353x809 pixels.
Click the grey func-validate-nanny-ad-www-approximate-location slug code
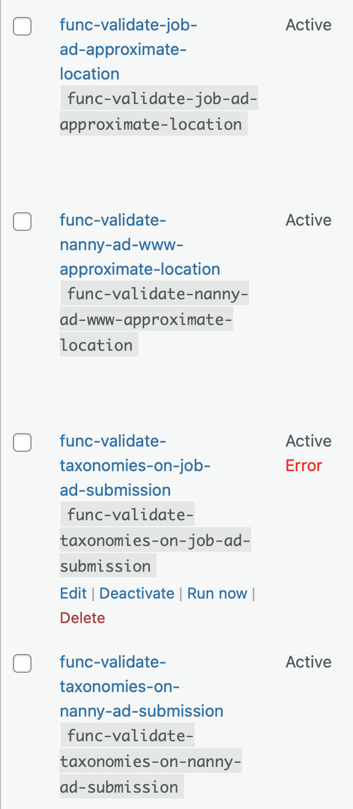coord(154,319)
